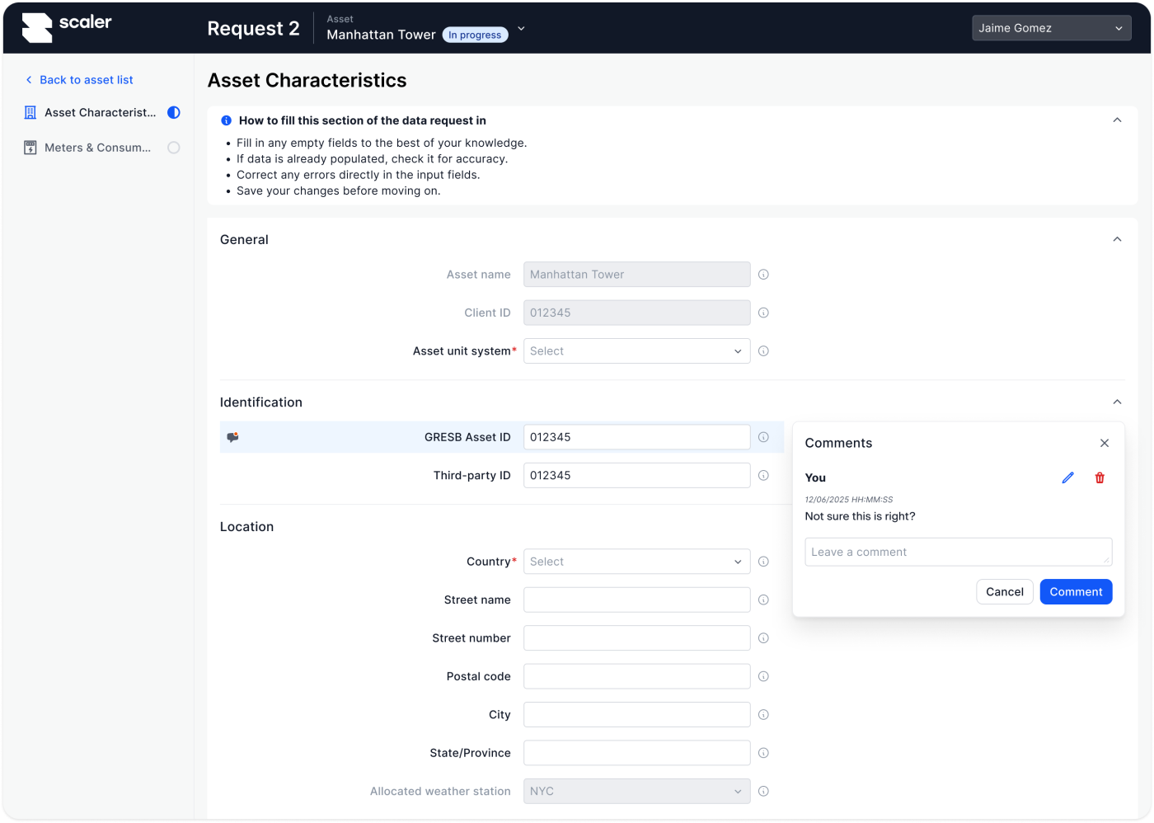The image size is (1154, 823).
Task: Select Asset Characteristics in sidebar
Action: [x=100, y=112]
